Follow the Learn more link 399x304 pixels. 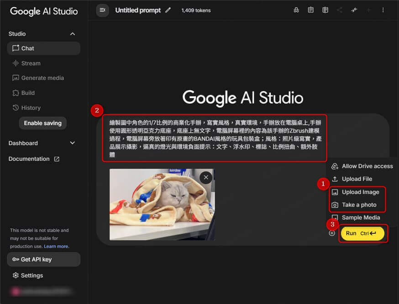pyautogui.click(x=57, y=247)
